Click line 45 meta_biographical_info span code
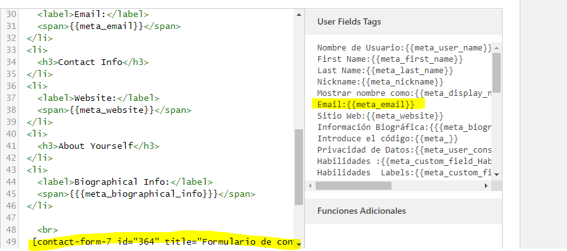Viewport: 567px width, 251px height. [x=146, y=194]
